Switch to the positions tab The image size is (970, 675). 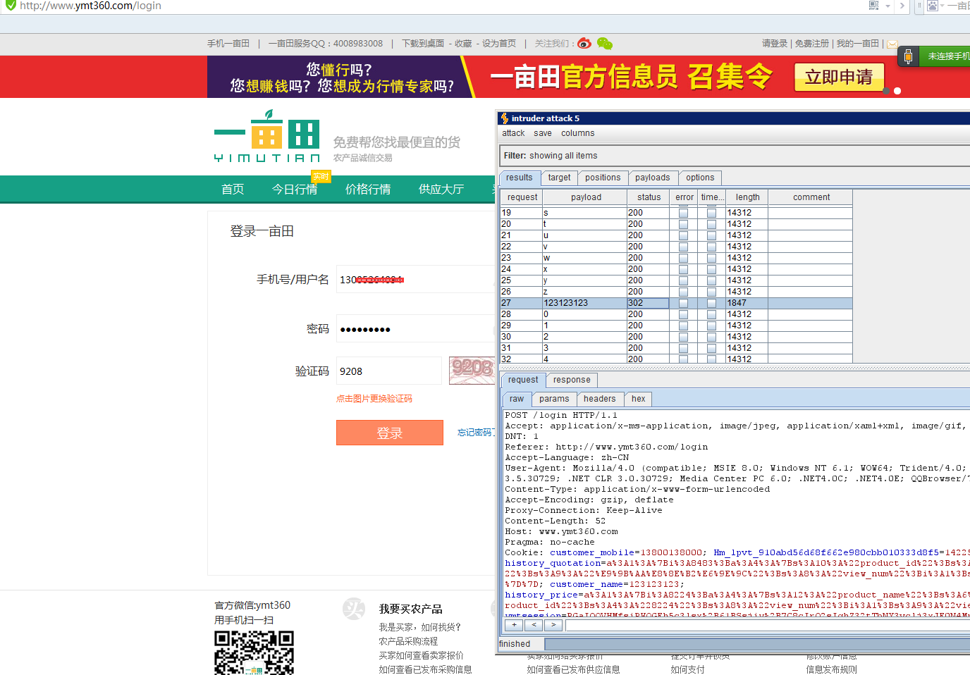pyautogui.click(x=603, y=178)
